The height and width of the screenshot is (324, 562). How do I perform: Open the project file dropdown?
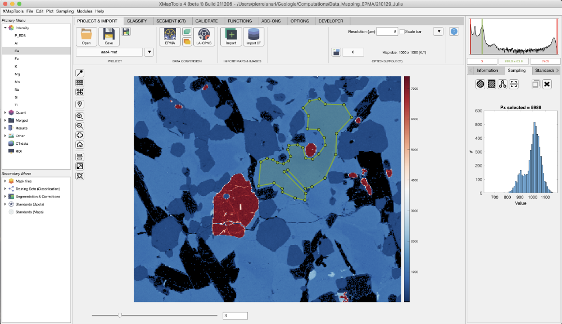(148, 51)
